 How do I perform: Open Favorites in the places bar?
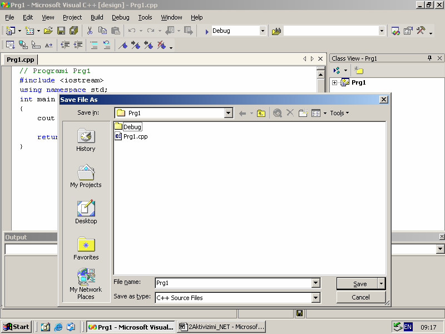(86, 248)
